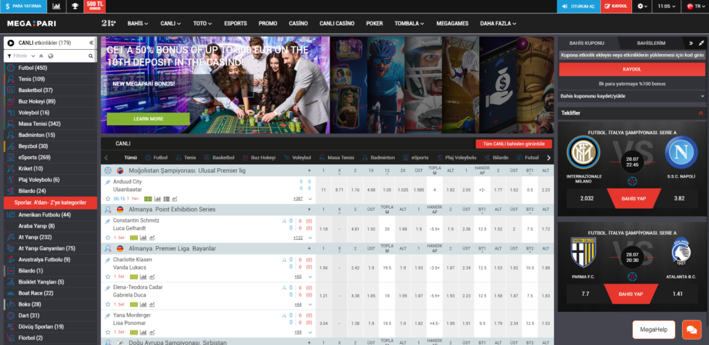
Task: Open the TOMBALA dropdown menu
Action: (409, 24)
